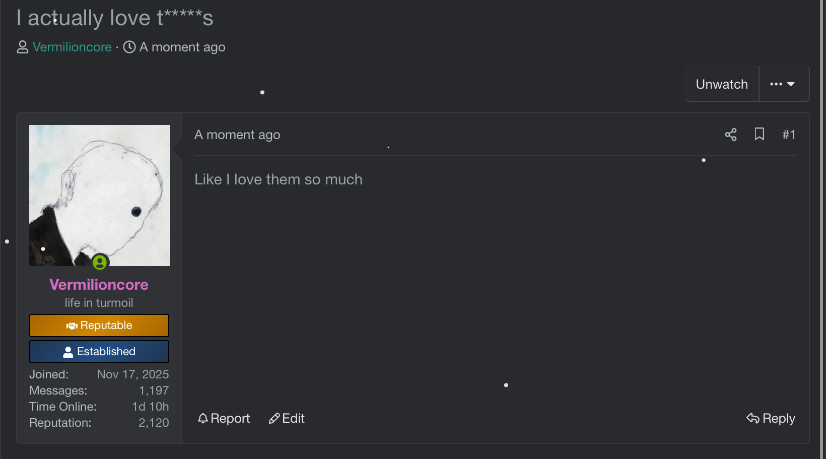
Task: Click the thread header 'A moment ago' time
Action: 182,47
